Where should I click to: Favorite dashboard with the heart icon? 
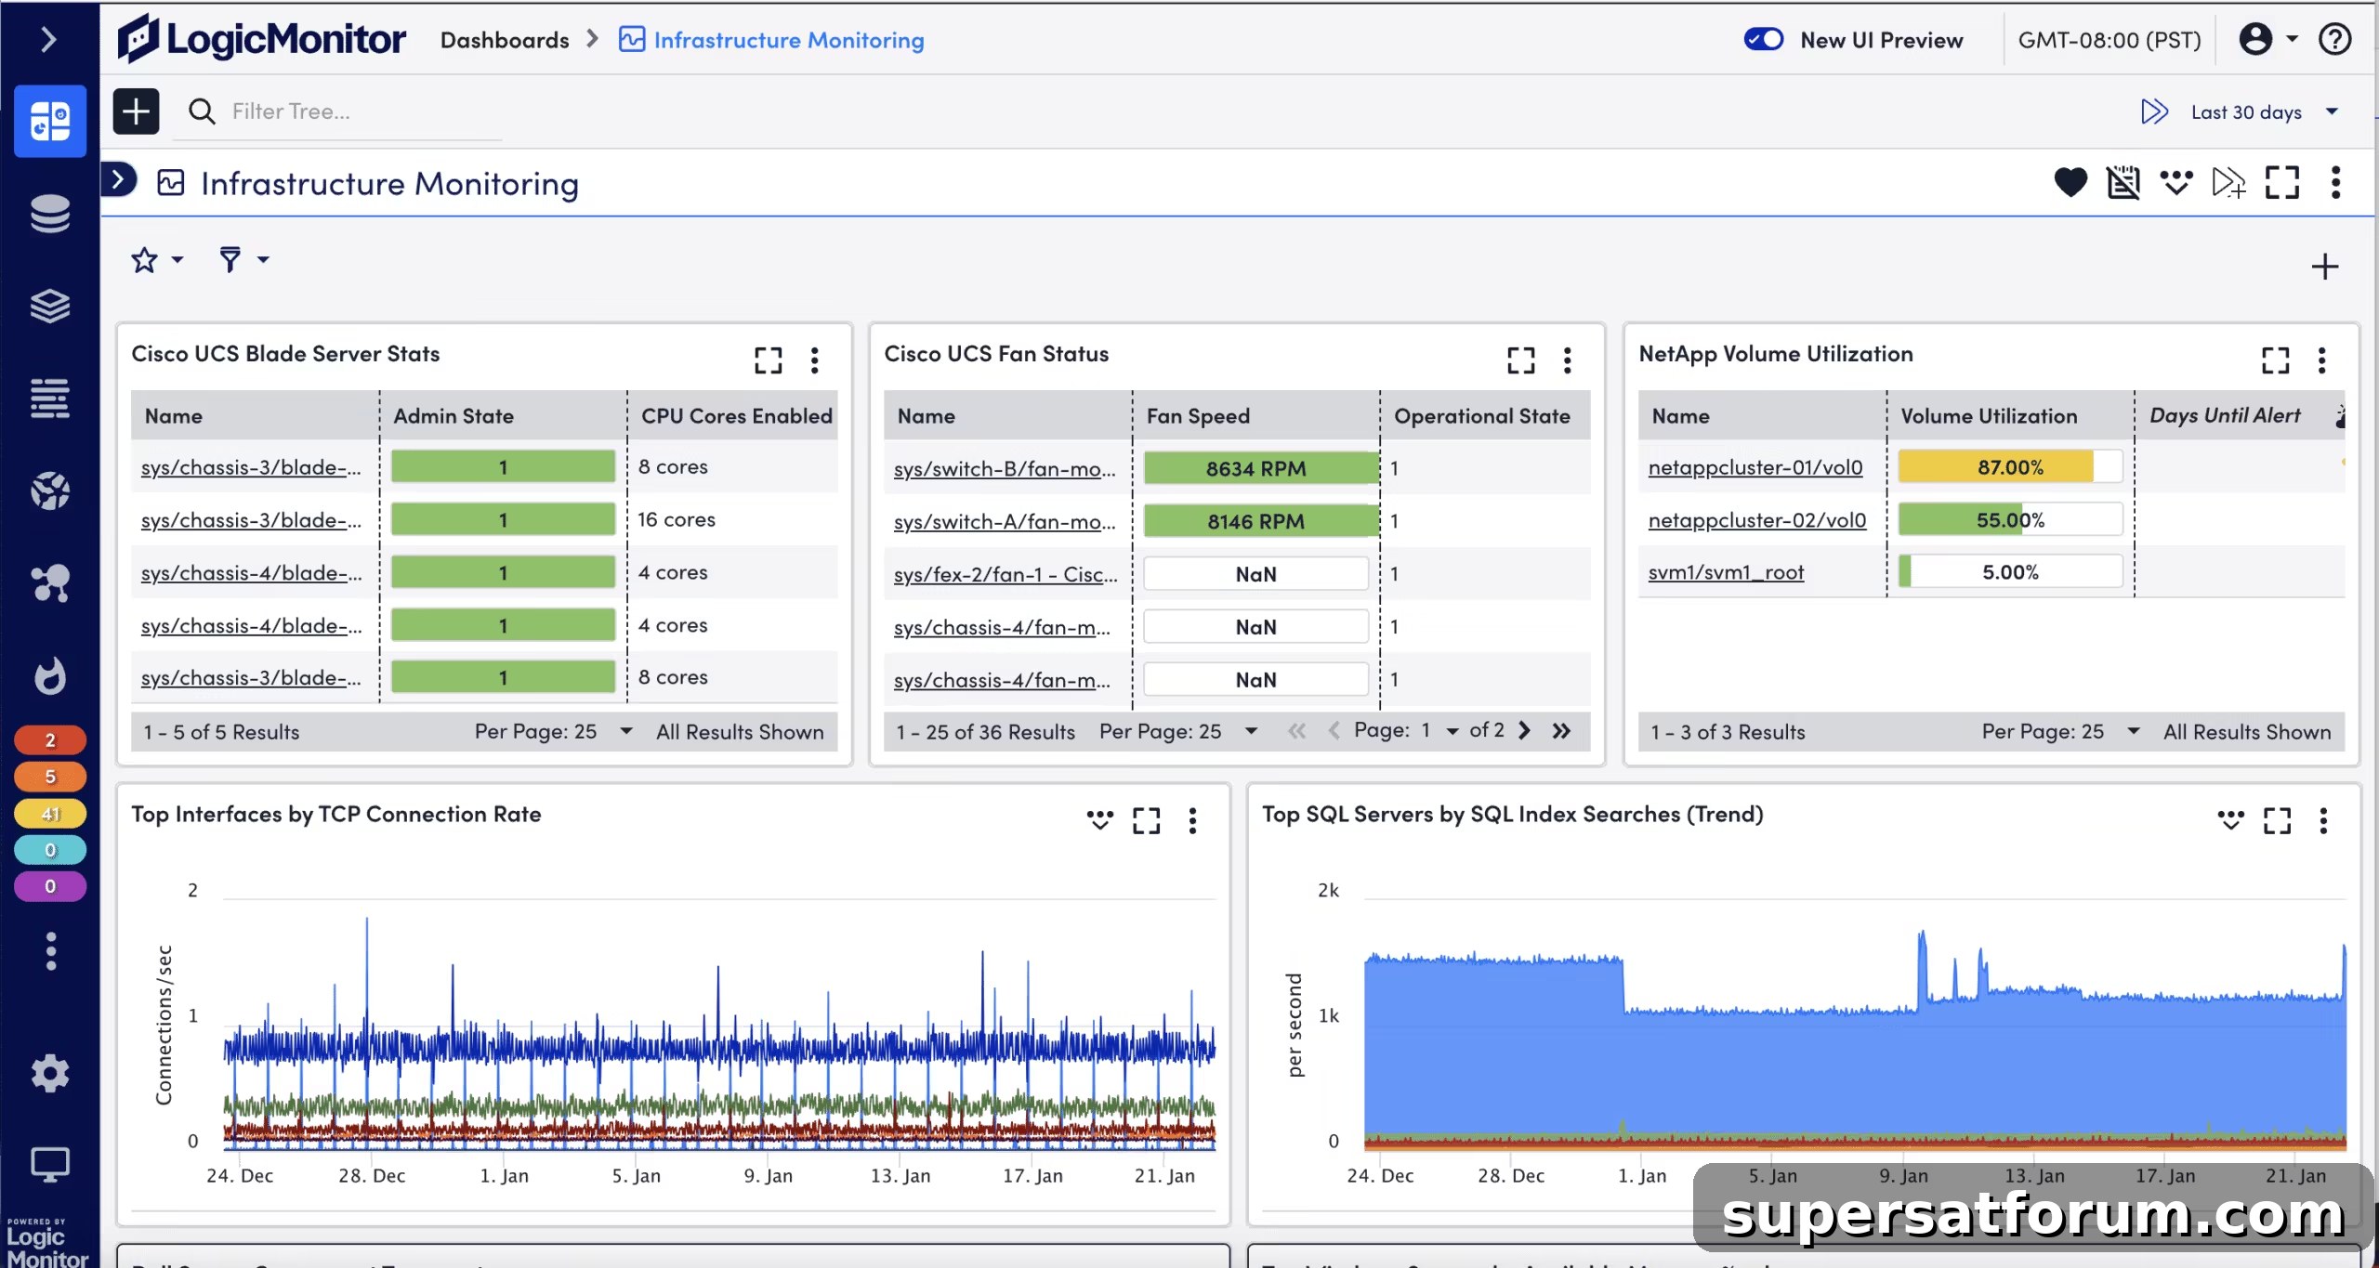point(2070,182)
